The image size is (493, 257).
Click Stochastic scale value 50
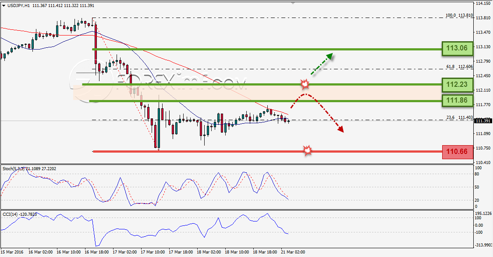point(477,187)
